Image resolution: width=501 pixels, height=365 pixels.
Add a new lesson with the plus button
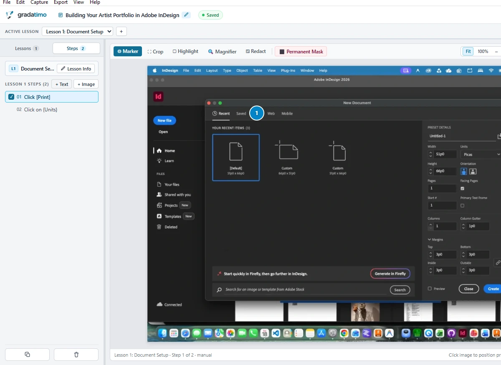point(121,31)
